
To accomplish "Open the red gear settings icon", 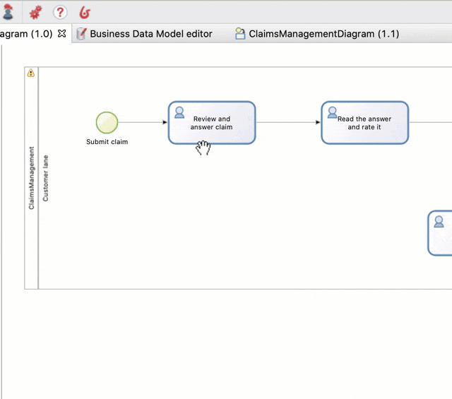I will coord(35,12).
